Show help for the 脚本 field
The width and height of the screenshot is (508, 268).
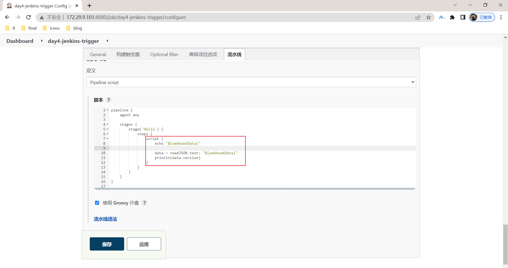coord(109,100)
